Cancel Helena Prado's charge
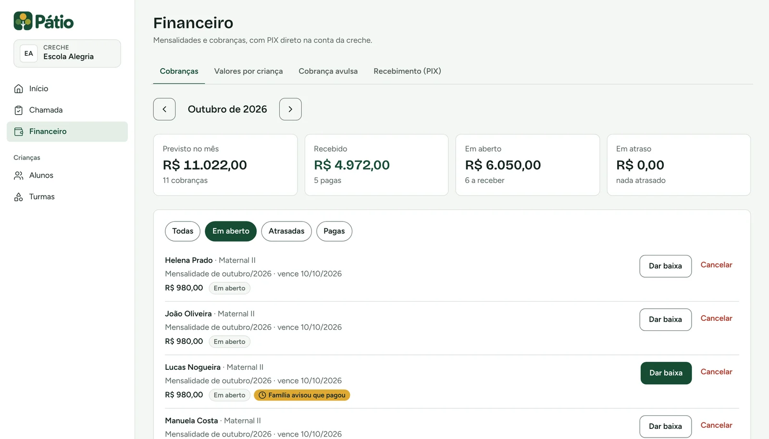Image resolution: width=769 pixels, height=439 pixels. pos(716,265)
